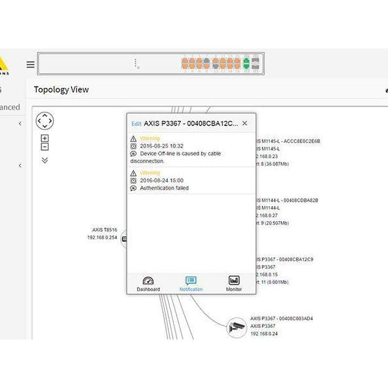Image resolution: width=388 pixels, height=388 pixels.
Task: Switch to the Monitor tab
Action: click(x=234, y=283)
